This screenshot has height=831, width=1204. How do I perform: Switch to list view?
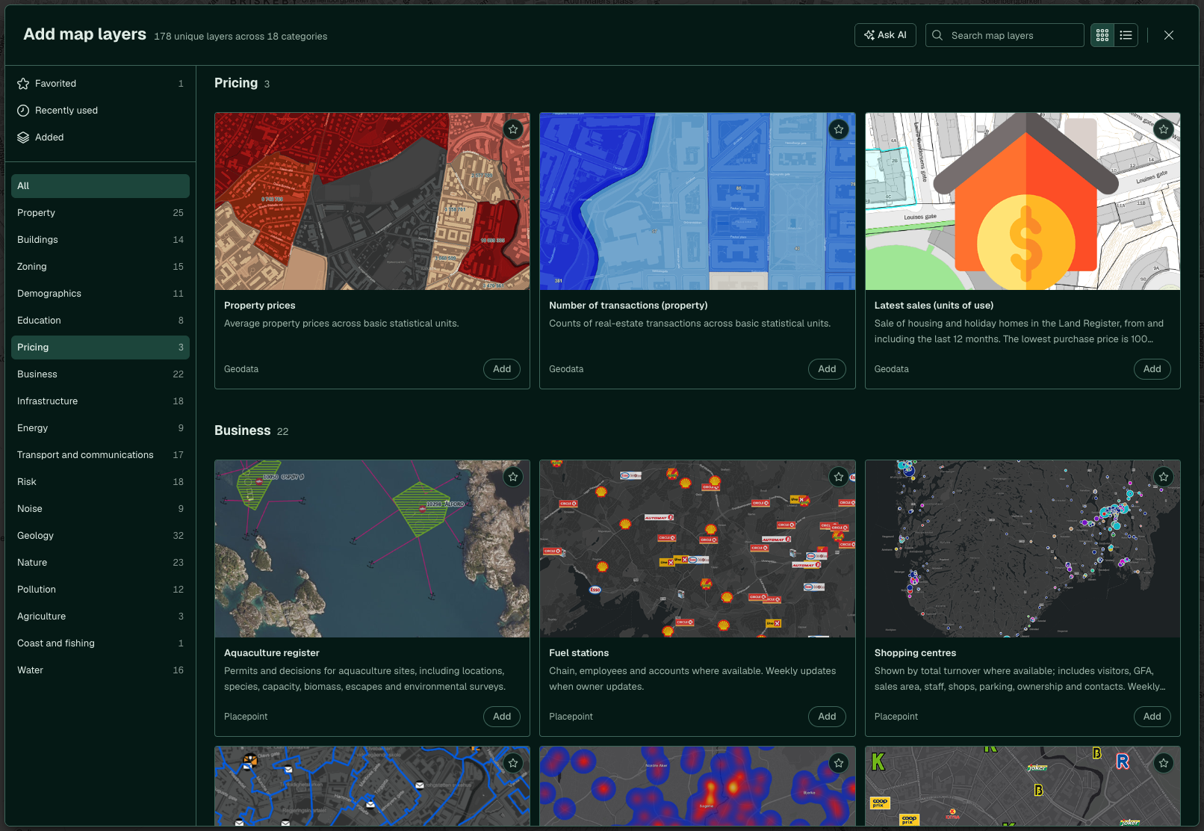(x=1126, y=35)
